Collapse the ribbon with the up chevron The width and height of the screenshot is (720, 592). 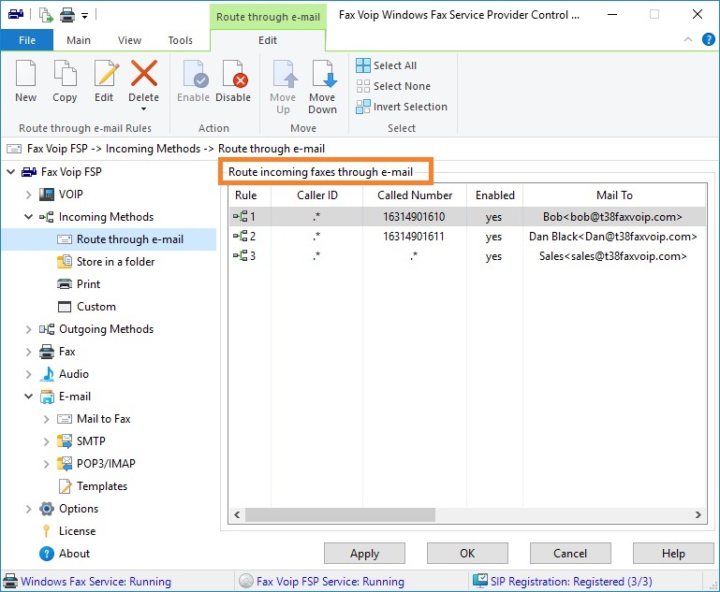pyautogui.click(x=688, y=39)
